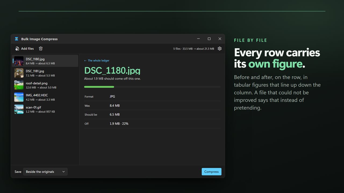Click the 'Format' row label
The height and width of the screenshot is (193, 344).
89,96
